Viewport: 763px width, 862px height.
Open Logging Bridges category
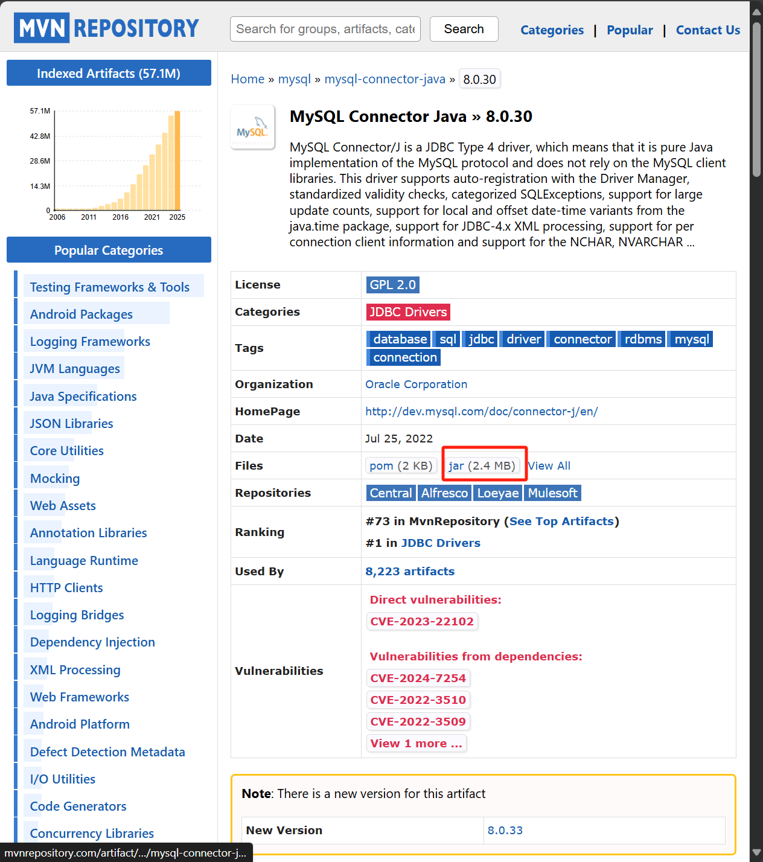click(77, 615)
